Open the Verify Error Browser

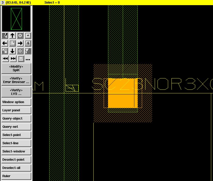(x=16, y=80)
